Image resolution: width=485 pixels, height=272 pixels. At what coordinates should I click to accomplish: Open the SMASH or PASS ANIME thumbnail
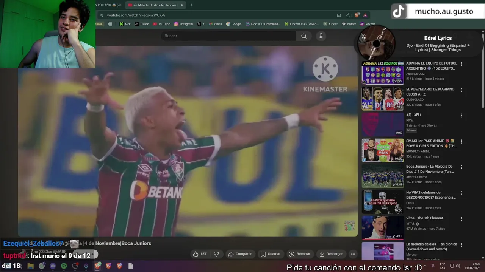click(x=383, y=150)
